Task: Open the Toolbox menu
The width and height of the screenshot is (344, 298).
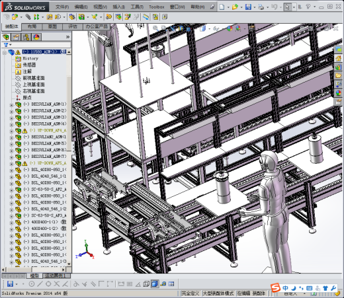Action: (157, 7)
